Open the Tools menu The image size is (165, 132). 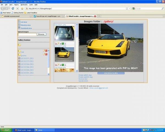coord(31,5)
